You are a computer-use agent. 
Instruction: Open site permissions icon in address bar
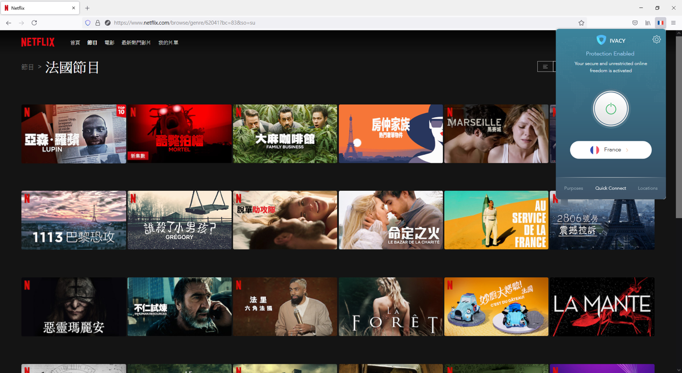[x=108, y=23]
